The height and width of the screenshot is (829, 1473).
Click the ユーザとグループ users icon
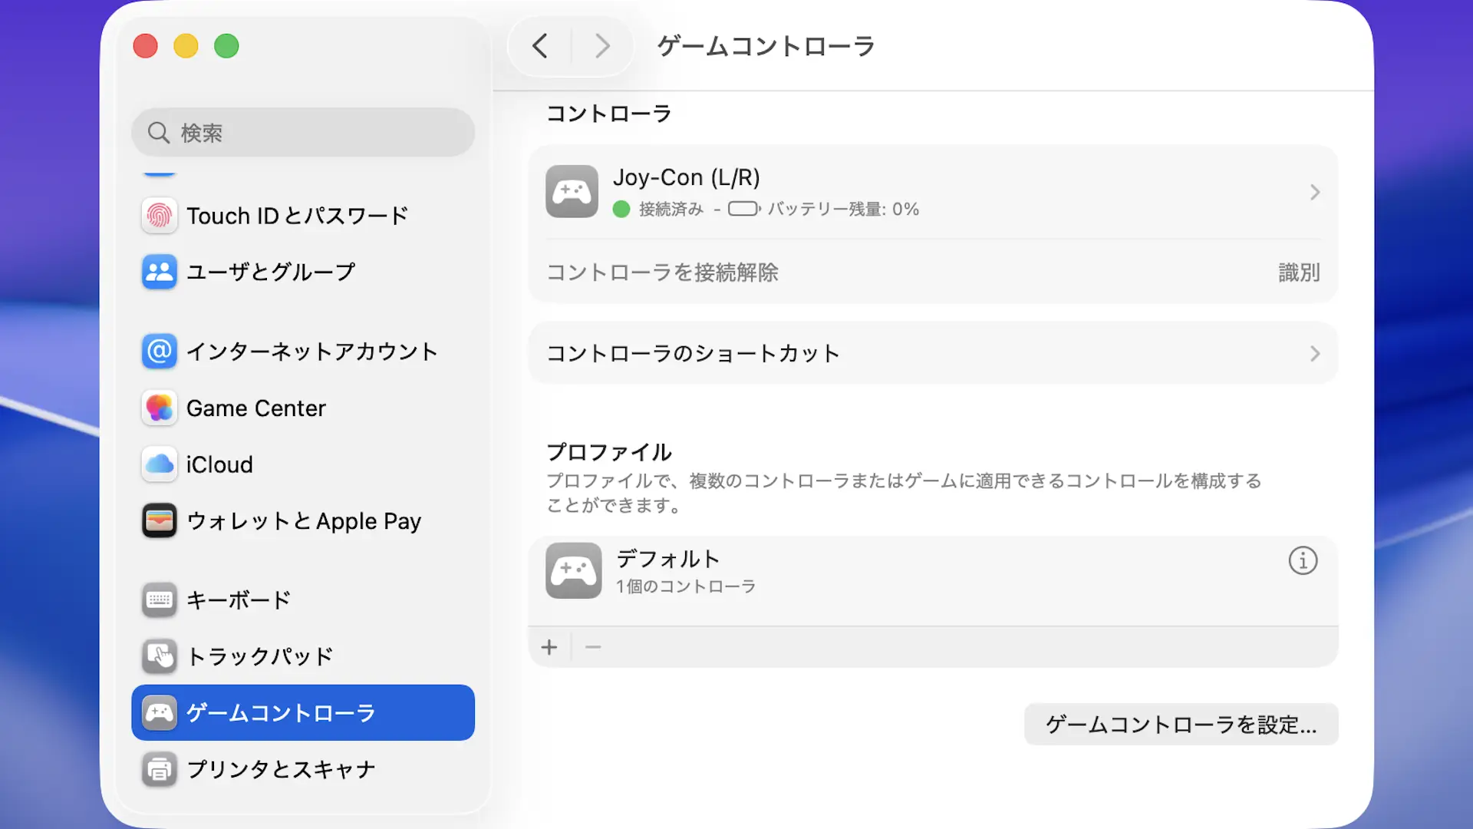tap(159, 272)
